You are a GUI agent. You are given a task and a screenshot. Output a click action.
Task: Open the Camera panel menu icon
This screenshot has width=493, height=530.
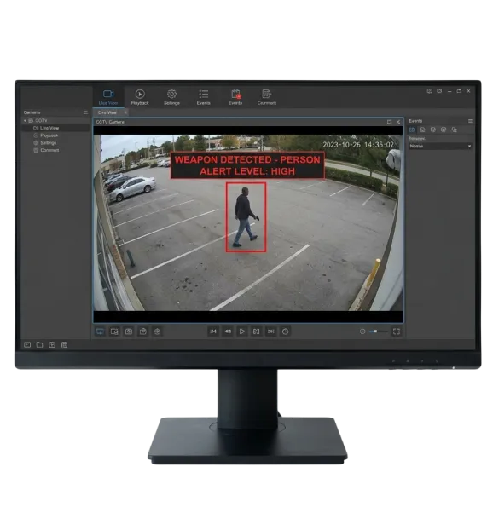click(x=85, y=112)
